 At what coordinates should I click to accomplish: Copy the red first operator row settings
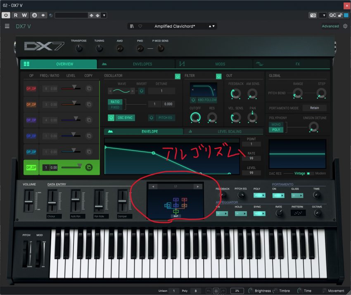89,88
